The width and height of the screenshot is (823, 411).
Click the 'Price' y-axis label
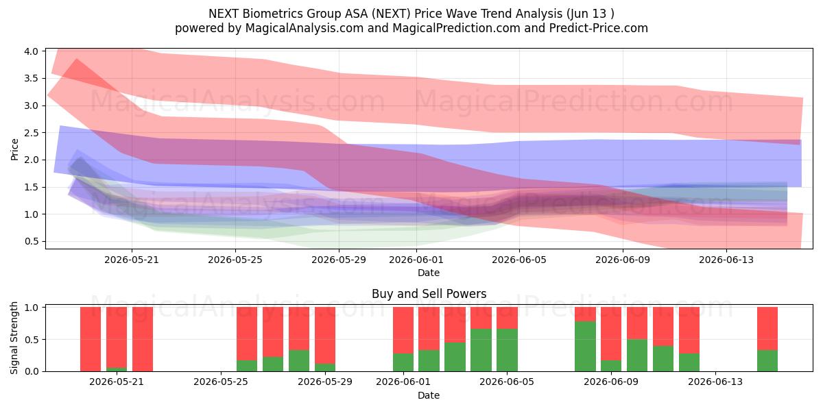(x=15, y=149)
